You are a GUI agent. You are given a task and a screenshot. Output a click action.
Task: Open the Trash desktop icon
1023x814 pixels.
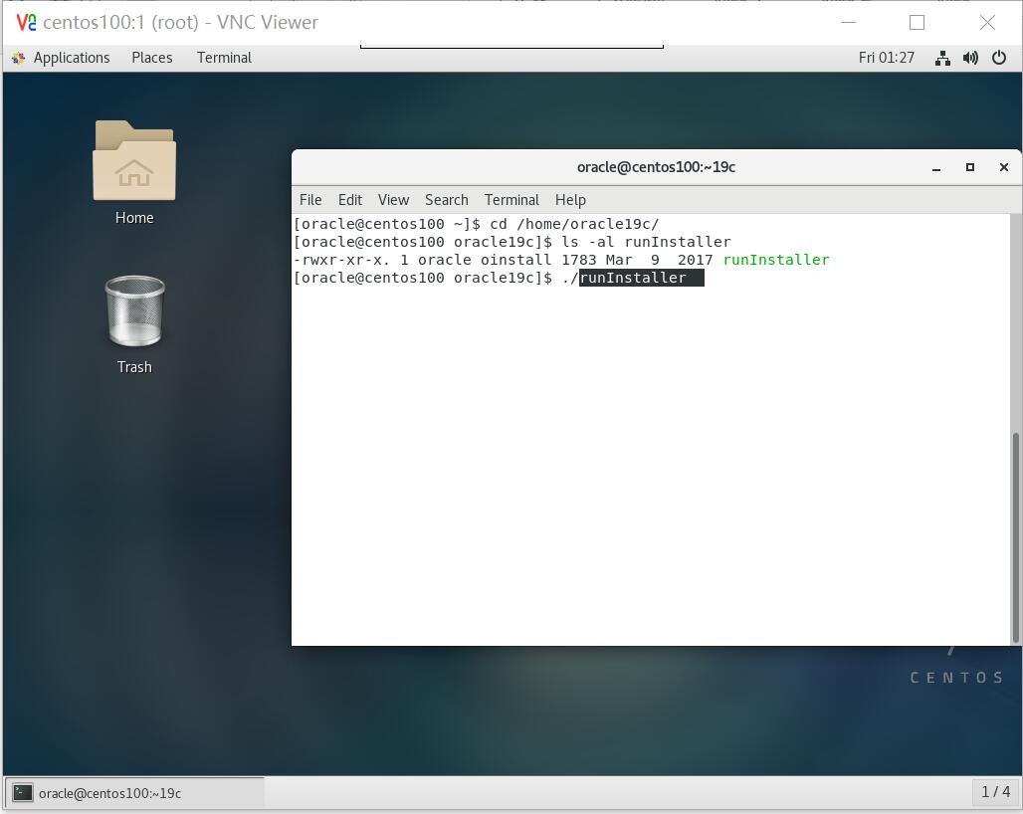(135, 310)
